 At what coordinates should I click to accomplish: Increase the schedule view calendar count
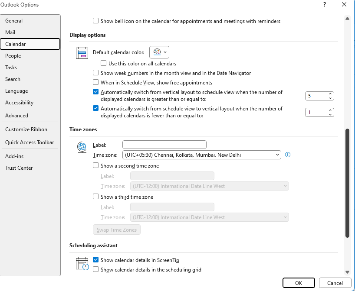(330, 94)
